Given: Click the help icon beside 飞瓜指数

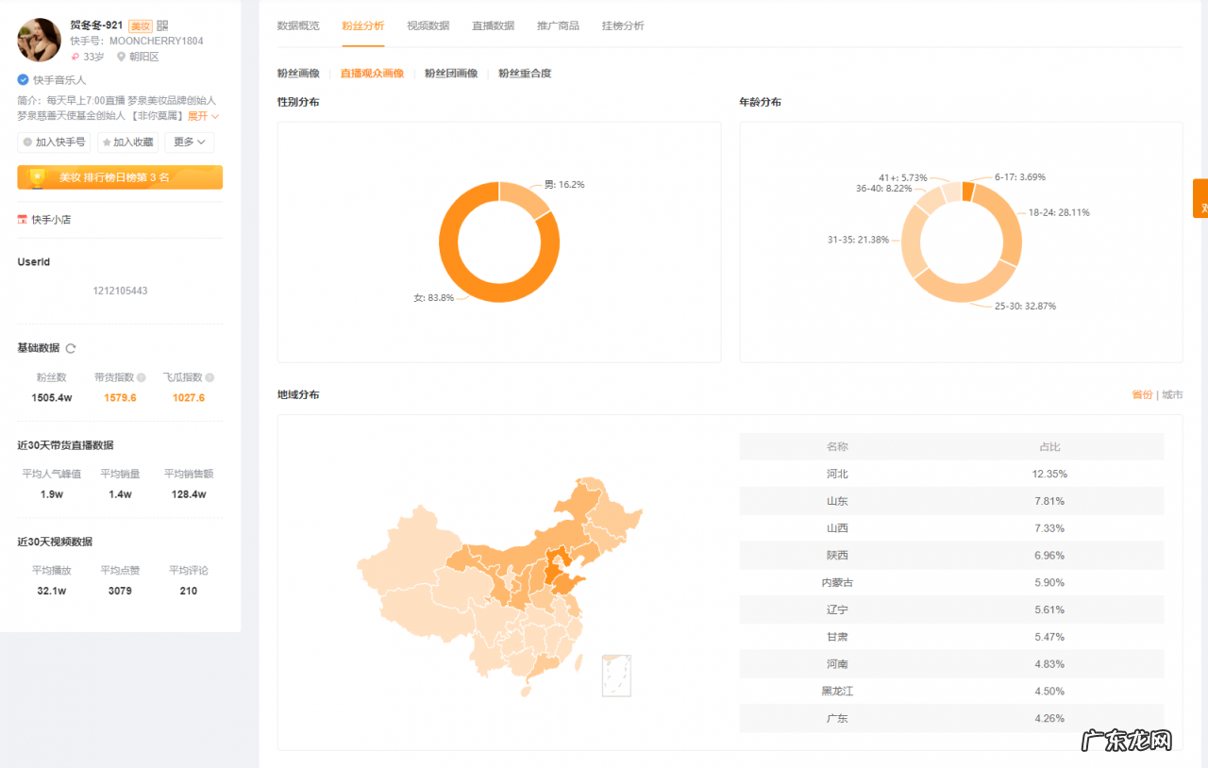Looking at the screenshot, I should (x=210, y=377).
